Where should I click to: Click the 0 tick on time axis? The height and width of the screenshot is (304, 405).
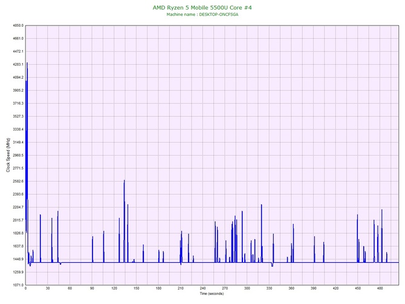click(25, 288)
